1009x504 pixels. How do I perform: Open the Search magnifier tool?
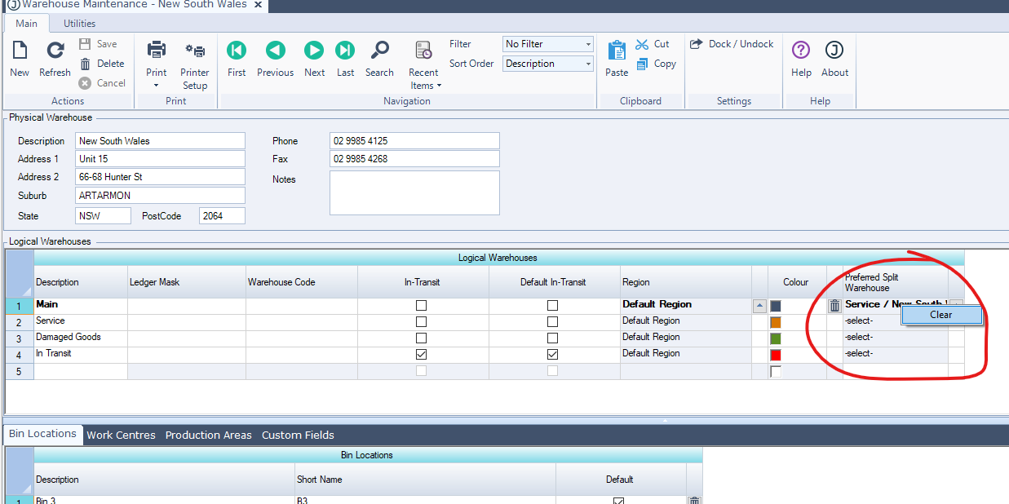379,51
